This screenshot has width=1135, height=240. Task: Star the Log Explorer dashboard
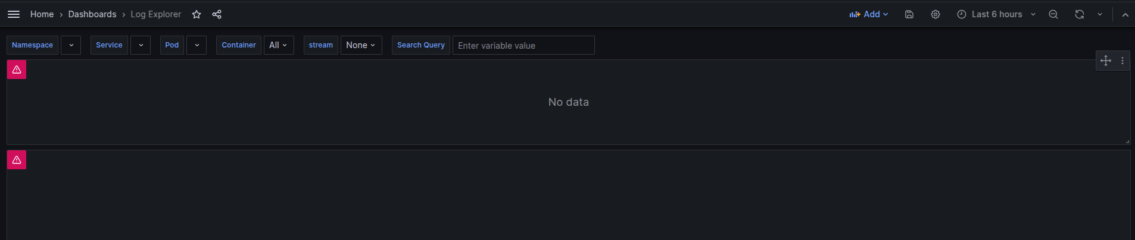click(197, 14)
